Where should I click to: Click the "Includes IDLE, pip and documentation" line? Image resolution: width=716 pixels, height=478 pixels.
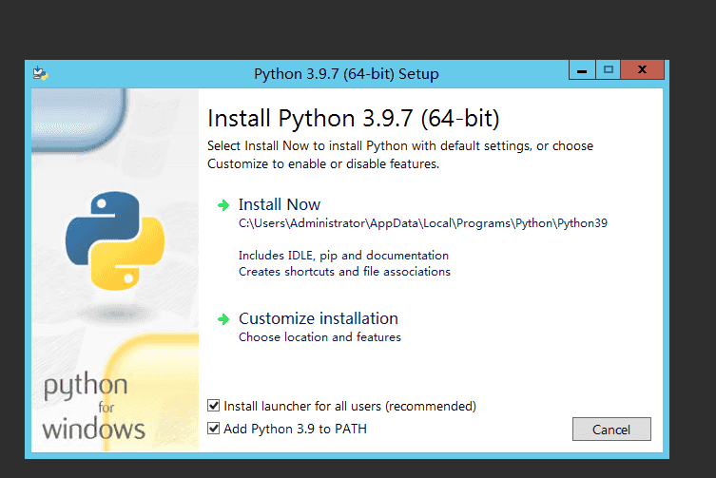pos(343,256)
